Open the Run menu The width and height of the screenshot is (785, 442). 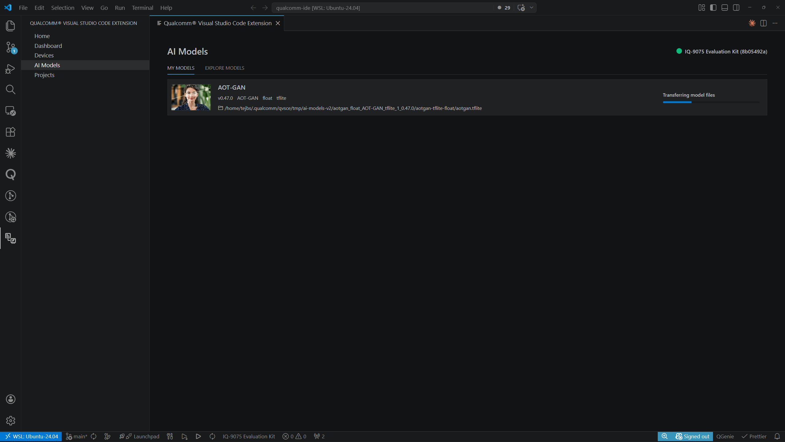(x=120, y=8)
